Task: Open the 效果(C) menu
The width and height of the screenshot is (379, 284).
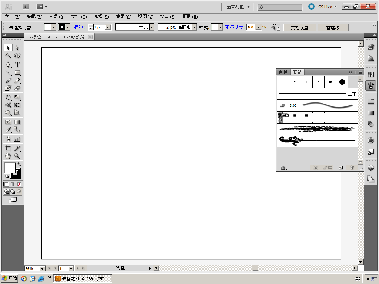Action: pos(123,17)
